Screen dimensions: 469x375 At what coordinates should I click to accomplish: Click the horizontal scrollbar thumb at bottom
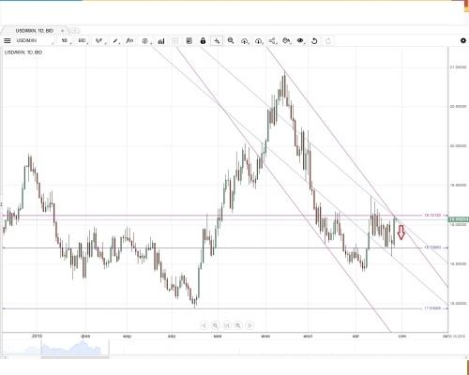pos(75,357)
